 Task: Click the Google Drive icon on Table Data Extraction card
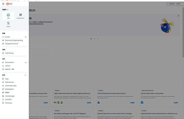(62, 102)
